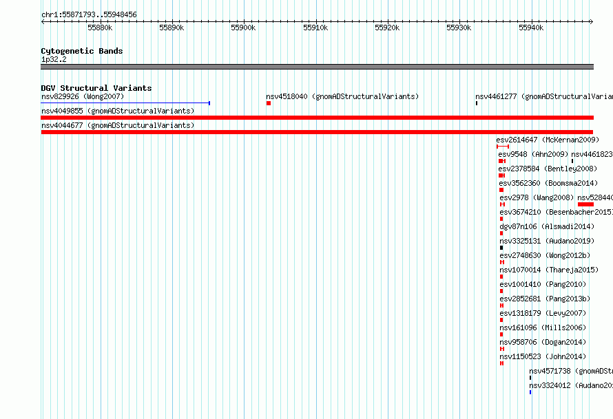Open esv3562360 (Boomsma2014) variant
613x419 pixels.
pyautogui.click(x=548, y=183)
